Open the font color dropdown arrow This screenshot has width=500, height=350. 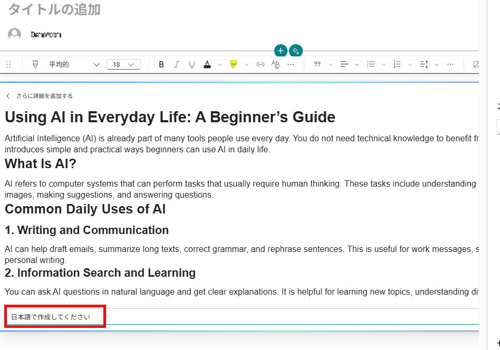tap(220, 65)
